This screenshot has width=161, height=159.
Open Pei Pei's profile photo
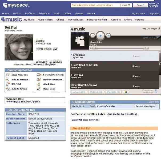19,47
